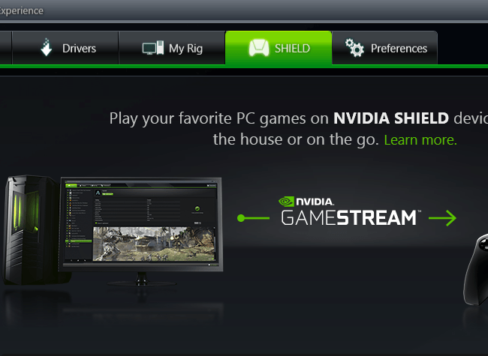Click the NVIDIA eye logo above GAMESTREAM
The width and height of the screenshot is (488, 356).
pos(286,202)
